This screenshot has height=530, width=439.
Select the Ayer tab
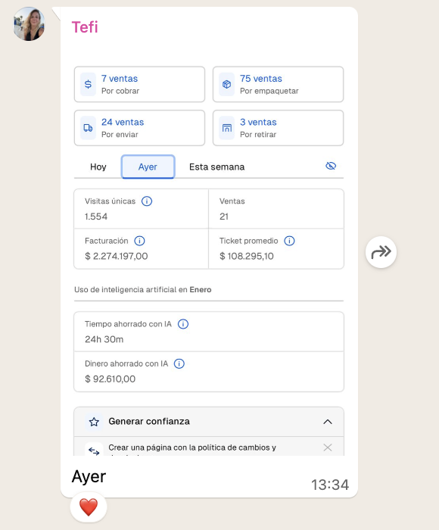(148, 167)
